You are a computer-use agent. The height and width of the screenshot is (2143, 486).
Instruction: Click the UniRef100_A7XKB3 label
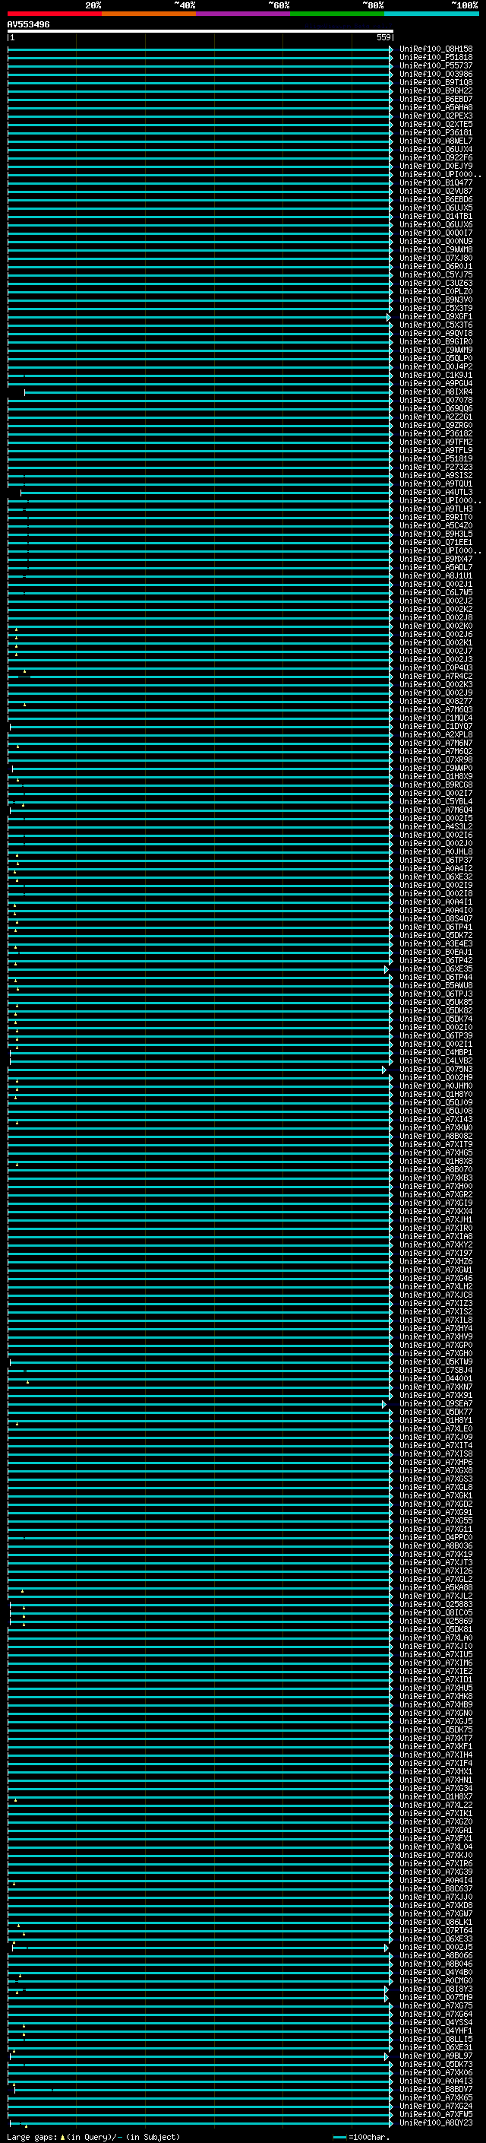[435, 1178]
